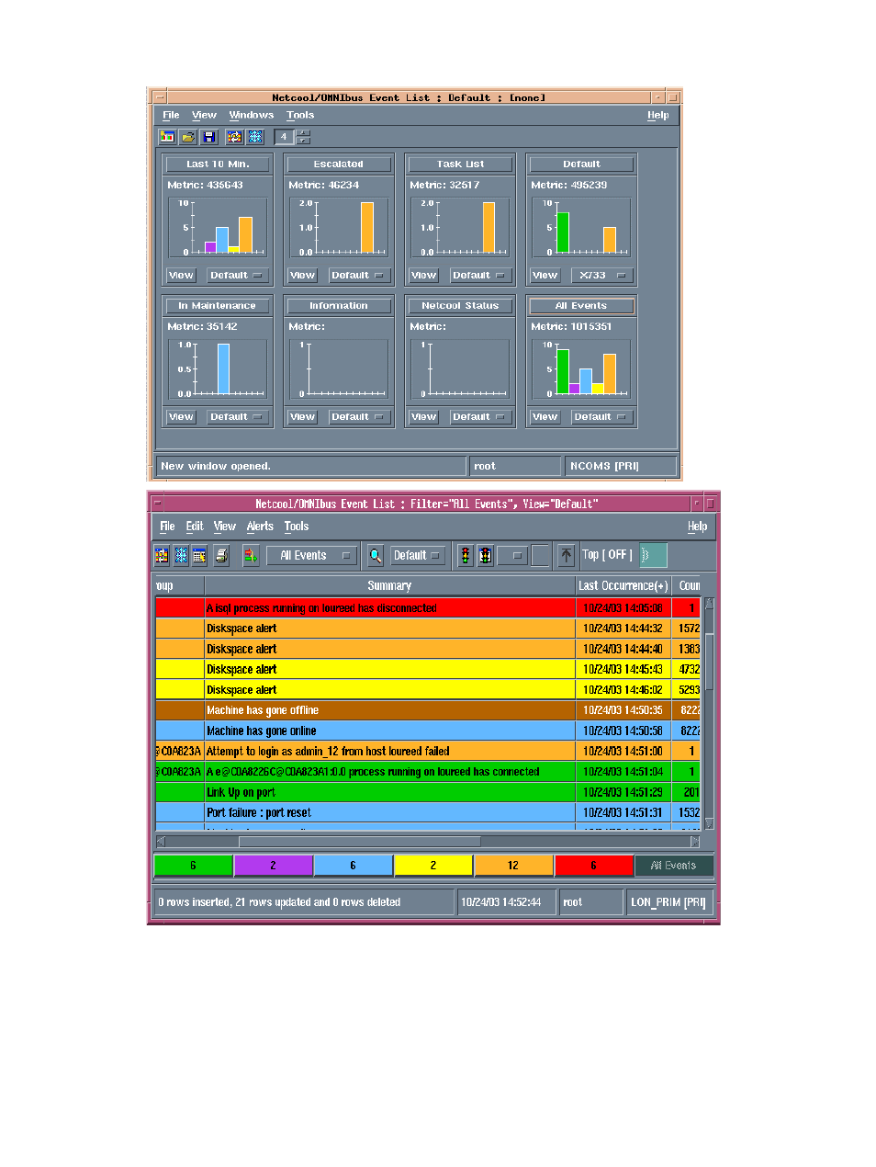Open Edit menu in lower window
Viewport: 876px width, 1167px height.
[x=195, y=527]
